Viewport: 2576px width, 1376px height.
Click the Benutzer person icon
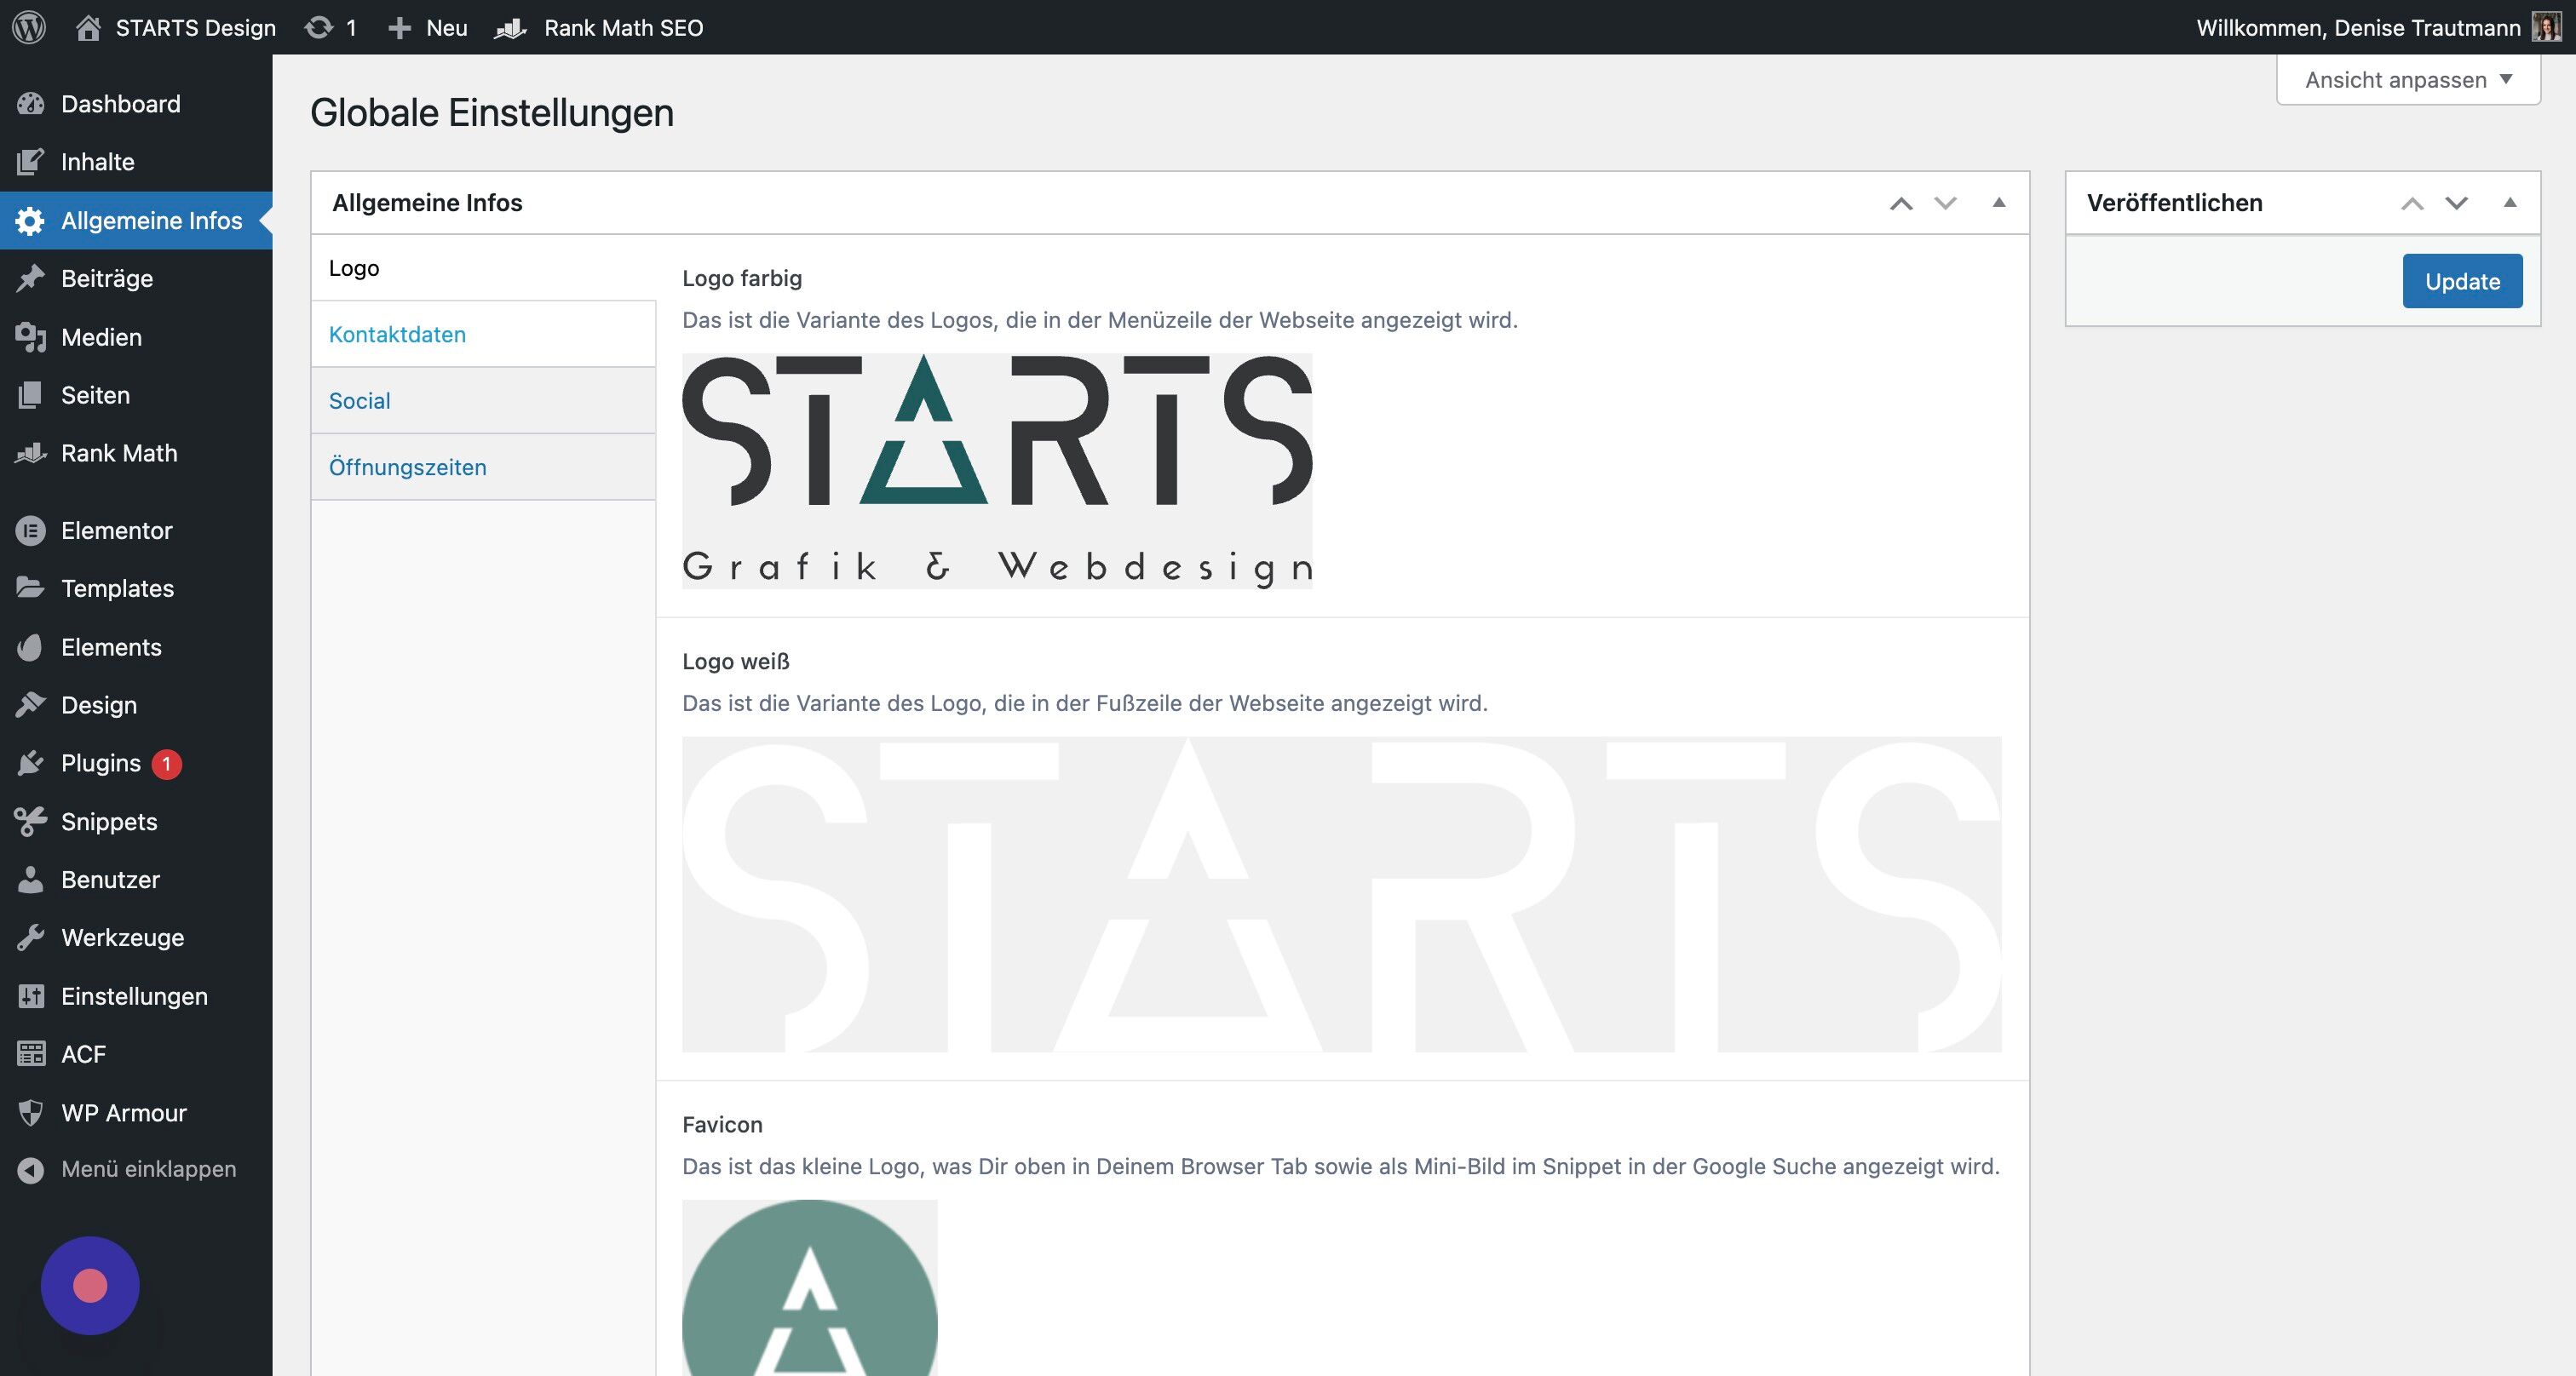point(31,880)
